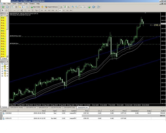Open the Periods clock dropdown icon
166x133 pixels.
click(x=94, y=7)
